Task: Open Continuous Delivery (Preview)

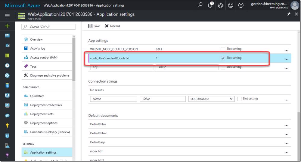Action: (47, 132)
